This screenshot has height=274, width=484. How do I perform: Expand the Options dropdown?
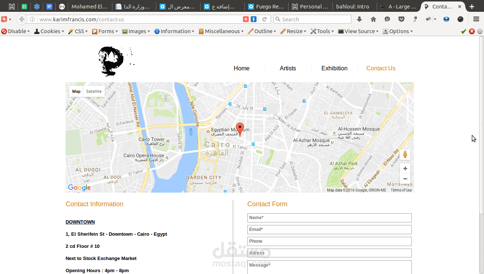click(398, 31)
